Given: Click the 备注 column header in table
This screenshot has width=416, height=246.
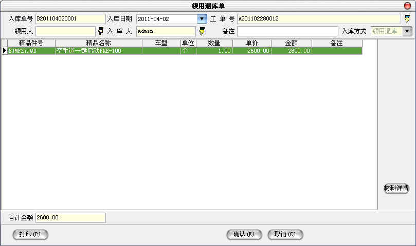Looking at the screenshot, I should click(337, 43).
